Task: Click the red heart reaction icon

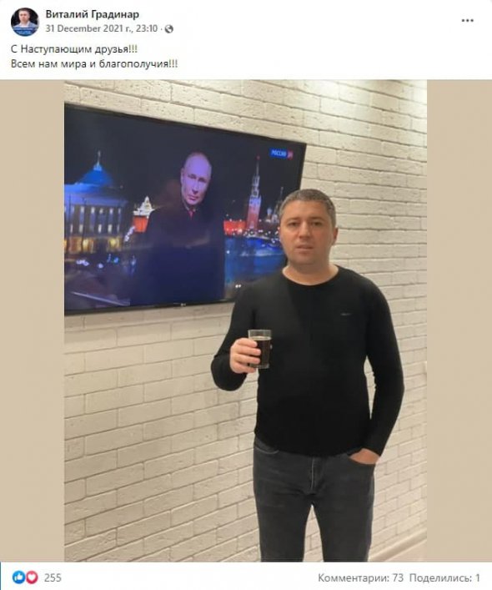Action: [x=32, y=577]
